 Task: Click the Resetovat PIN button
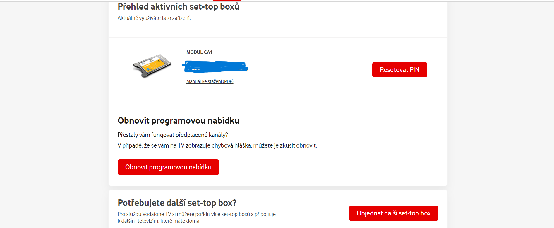pos(399,70)
